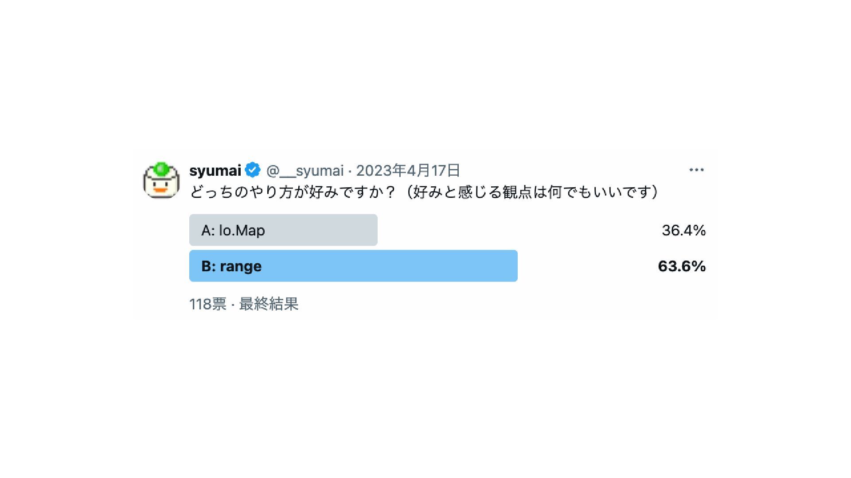
Task: Visit profile via the bold syumai name
Action: tap(215, 170)
